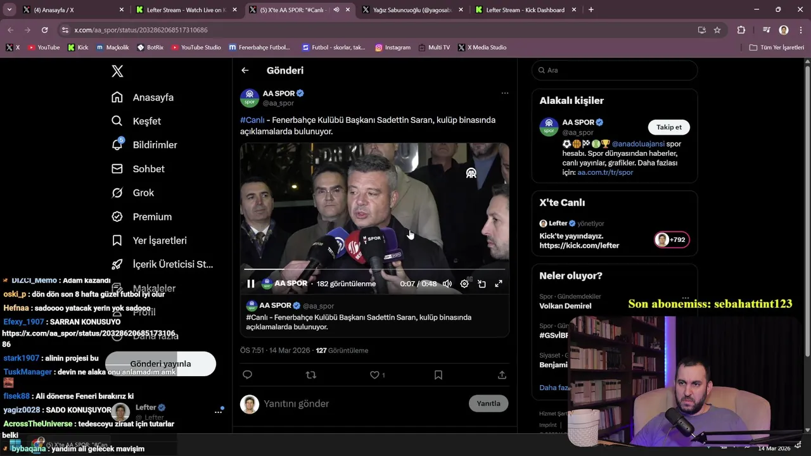Image resolution: width=811 pixels, height=456 pixels.
Task: Open the Tüm Yer İşaretleri folder
Action: pyautogui.click(x=777, y=47)
